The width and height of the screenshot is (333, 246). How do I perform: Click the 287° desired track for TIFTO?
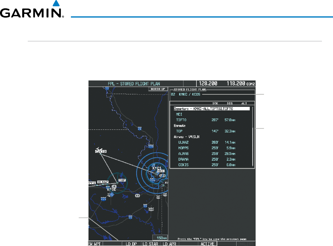click(215, 120)
